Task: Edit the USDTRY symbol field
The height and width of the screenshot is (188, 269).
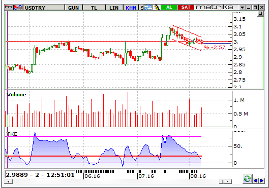Action: (44, 8)
